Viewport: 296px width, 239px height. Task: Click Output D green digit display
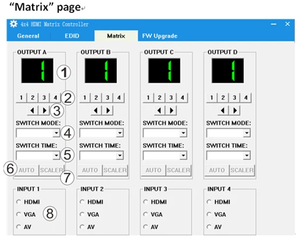[x=227, y=70]
